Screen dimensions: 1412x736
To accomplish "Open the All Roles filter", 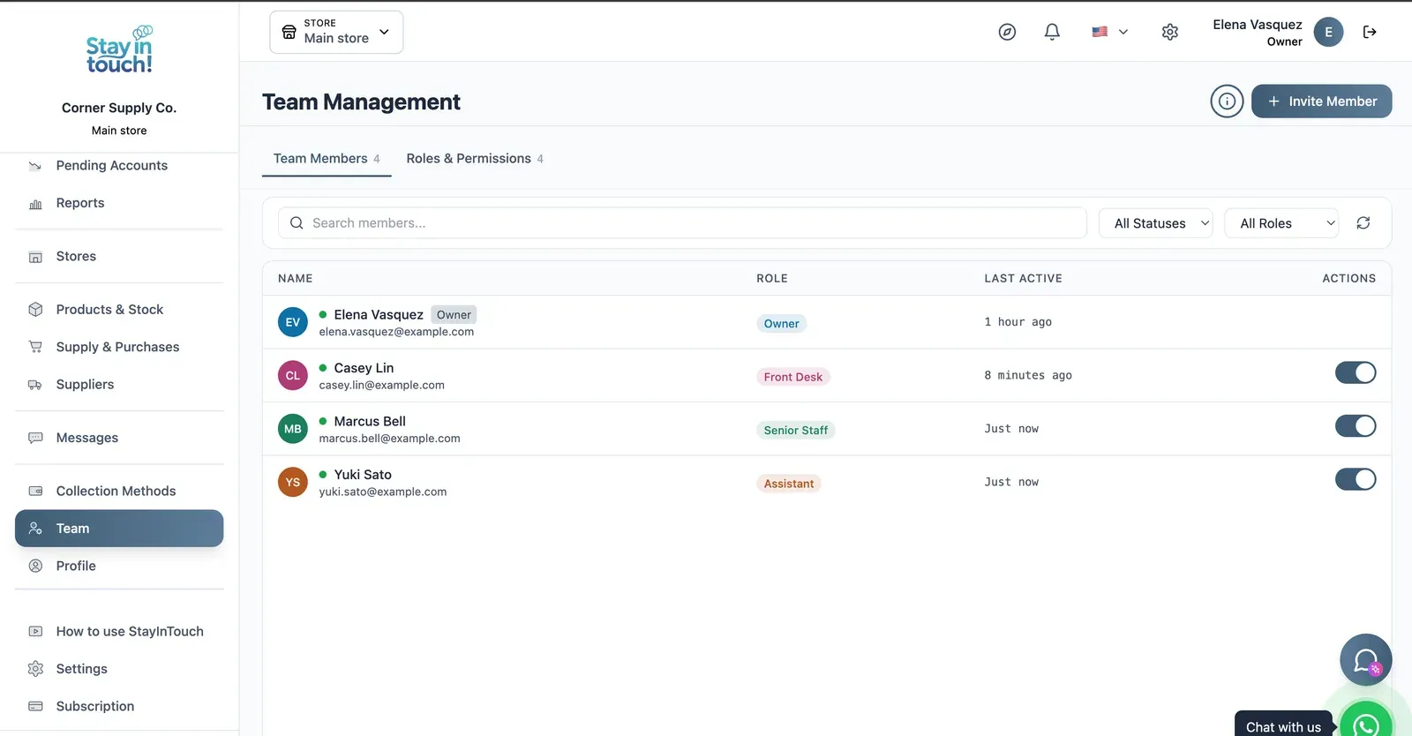I will (x=1281, y=223).
